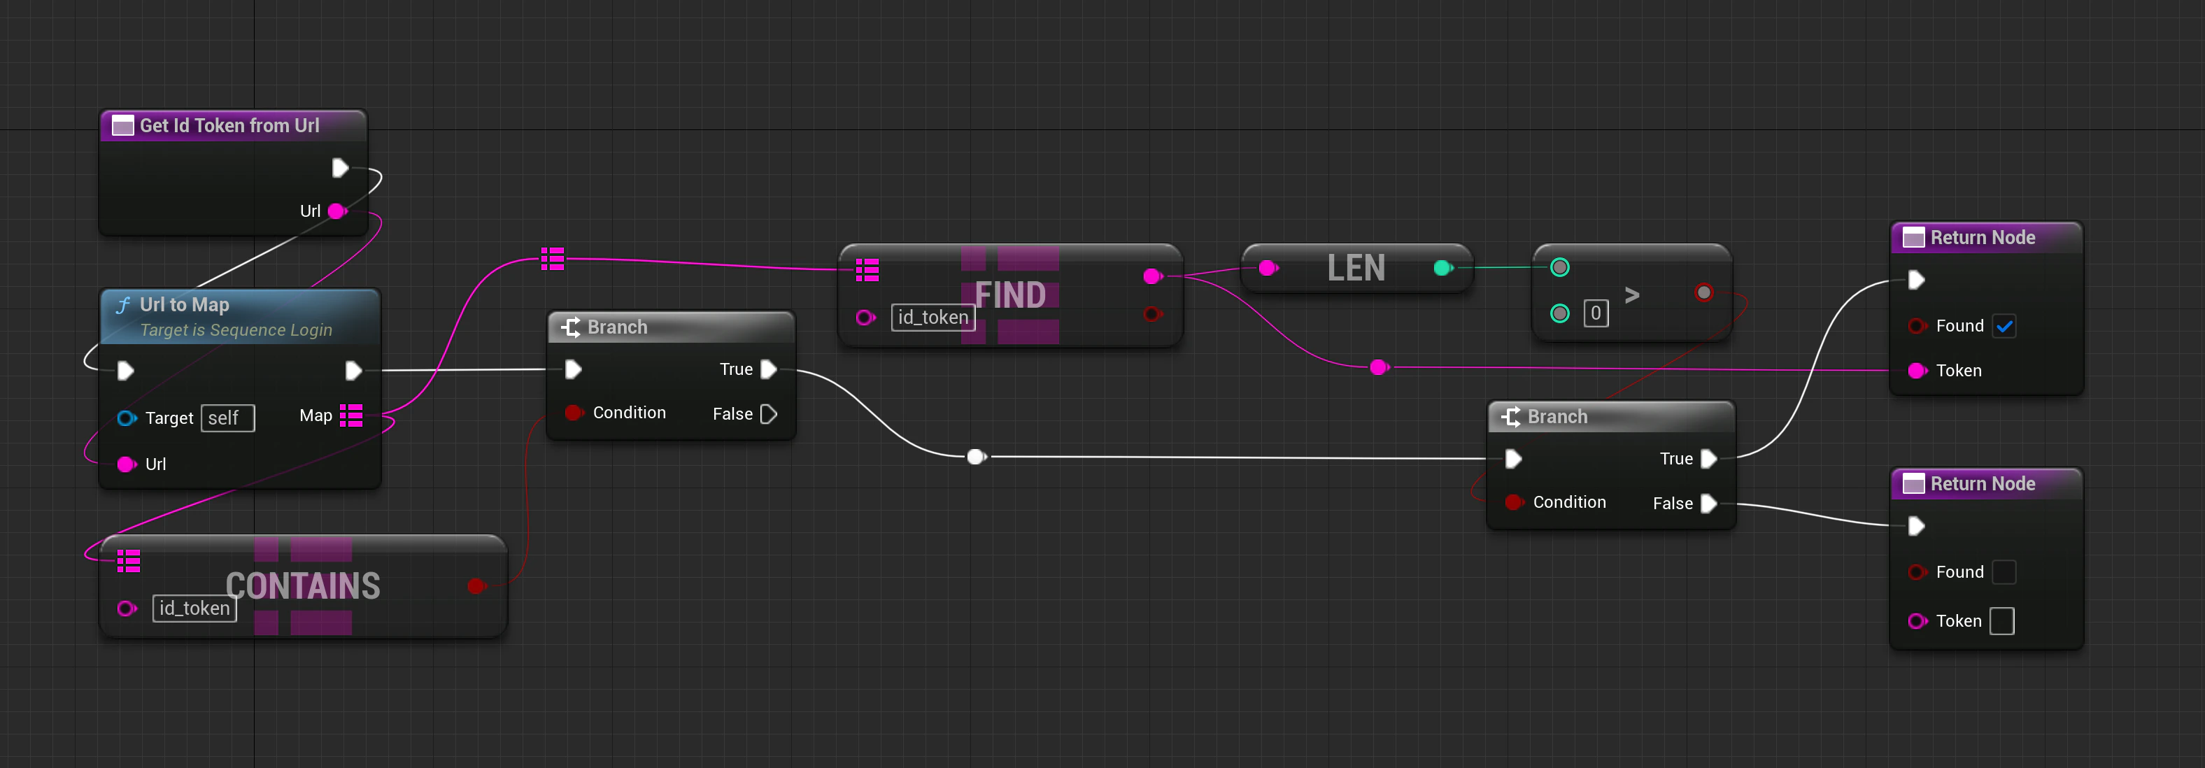Image resolution: width=2205 pixels, height=768 pixels.
Task: Select the Get Id Token from Url node header
Action: tap(229, 126)
